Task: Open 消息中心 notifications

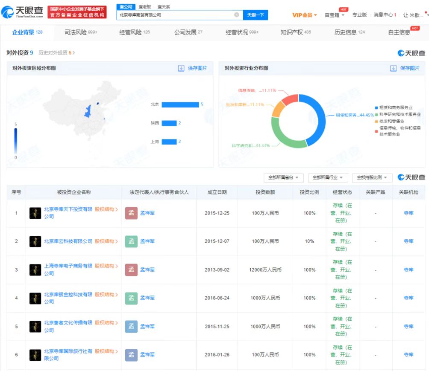Action: coord(385,15)
